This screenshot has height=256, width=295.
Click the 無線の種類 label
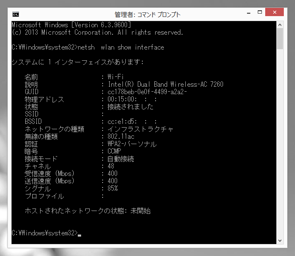[x=41, y=136]
